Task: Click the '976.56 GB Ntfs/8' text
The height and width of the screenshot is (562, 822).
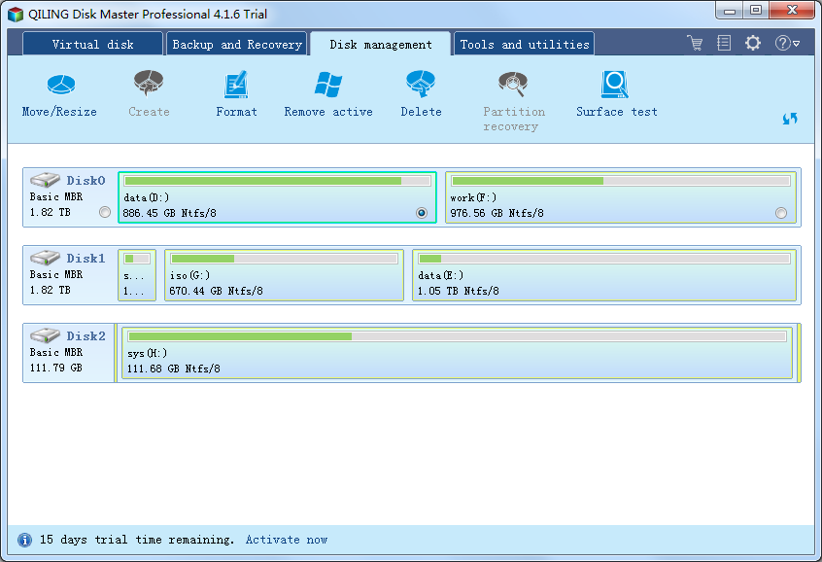Action: [497, 213]
